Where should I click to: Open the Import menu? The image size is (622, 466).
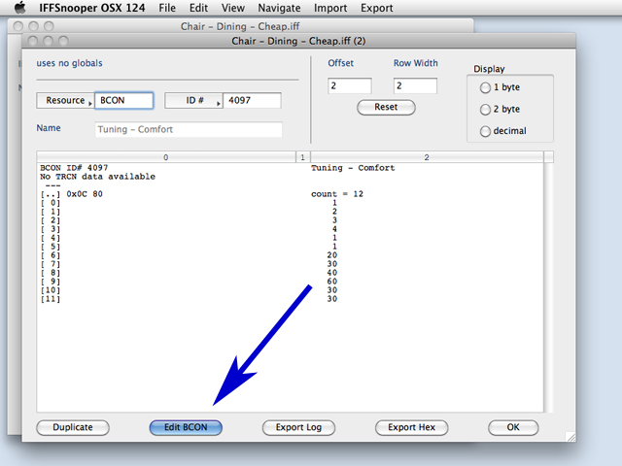330,8
